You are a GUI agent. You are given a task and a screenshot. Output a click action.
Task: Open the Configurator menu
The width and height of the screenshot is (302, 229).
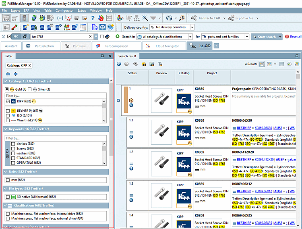tap(64, 10)
